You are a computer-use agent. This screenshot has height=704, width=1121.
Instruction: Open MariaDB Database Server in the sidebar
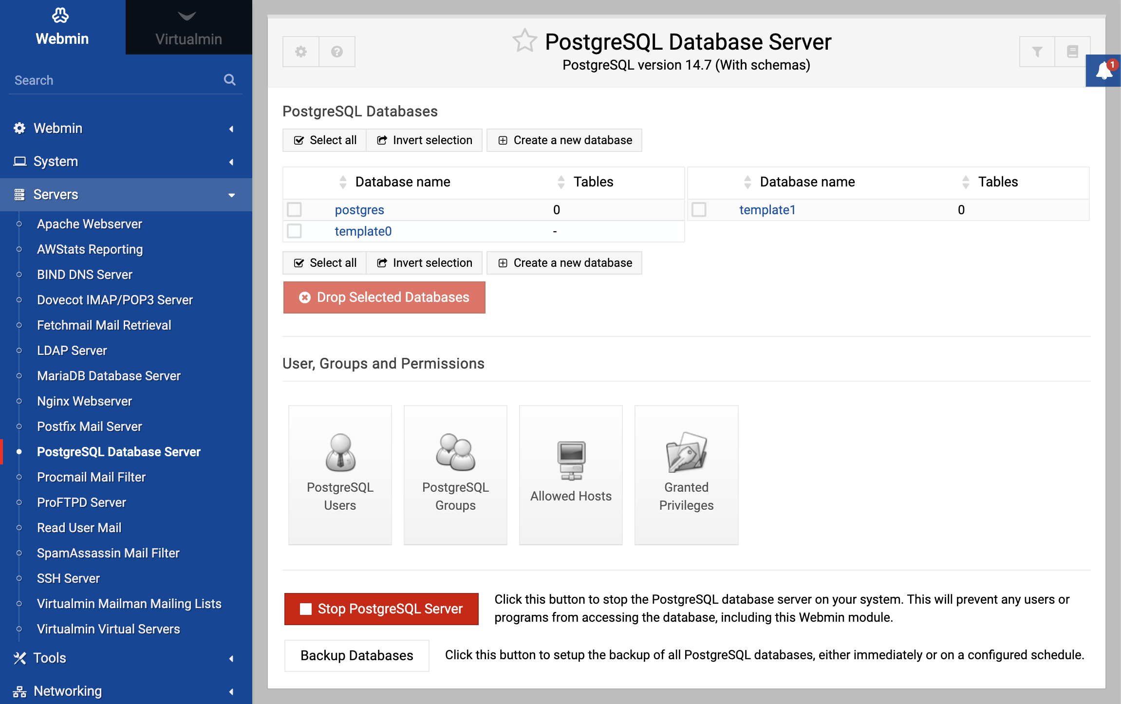pos(109,375)
